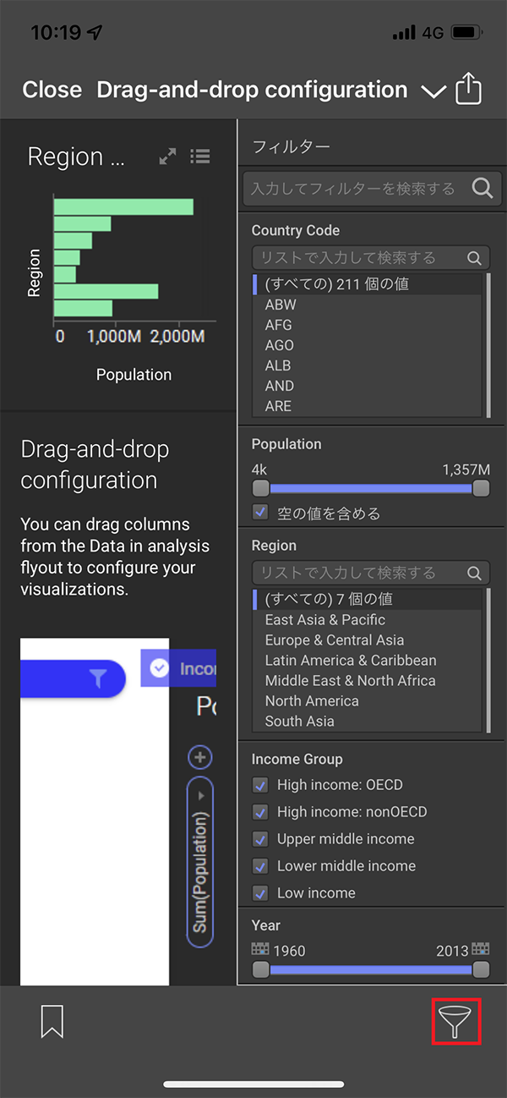Click the Year slider 2013 handle

[481, 969]
